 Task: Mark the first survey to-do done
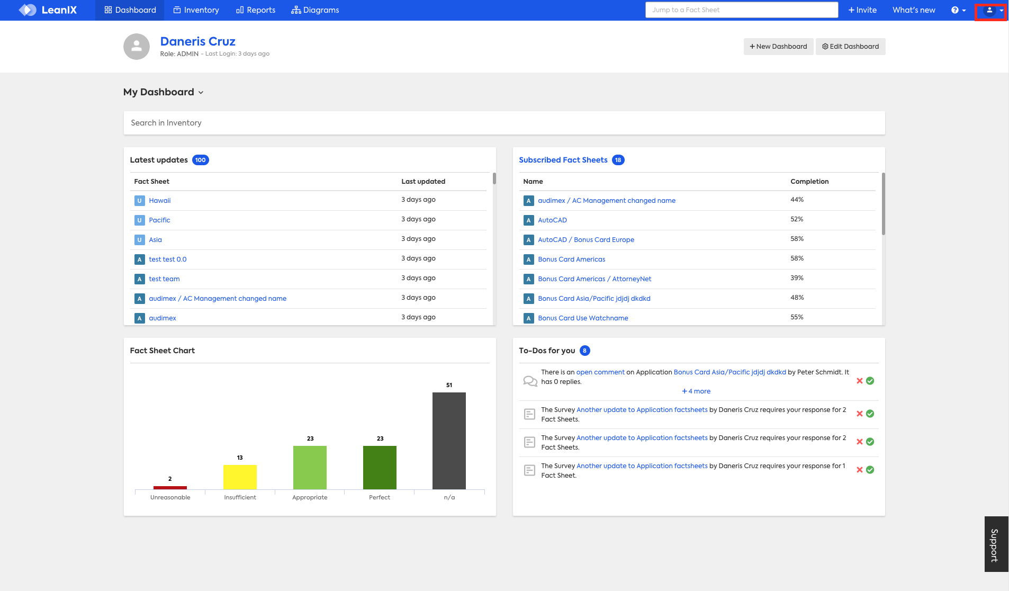870,414
